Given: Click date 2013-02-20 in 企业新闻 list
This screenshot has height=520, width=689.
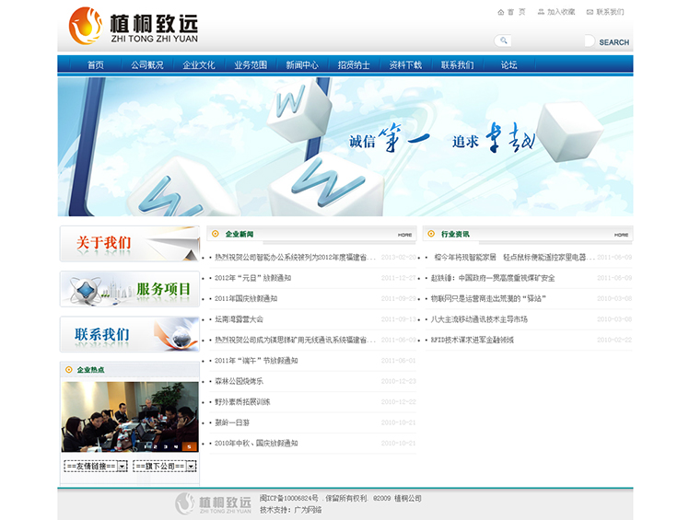Looking at the screenshot, I should [x=398, y=258].
